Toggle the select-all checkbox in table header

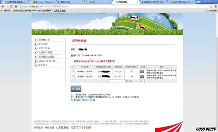pyautogui.click(x=73, y=67)
